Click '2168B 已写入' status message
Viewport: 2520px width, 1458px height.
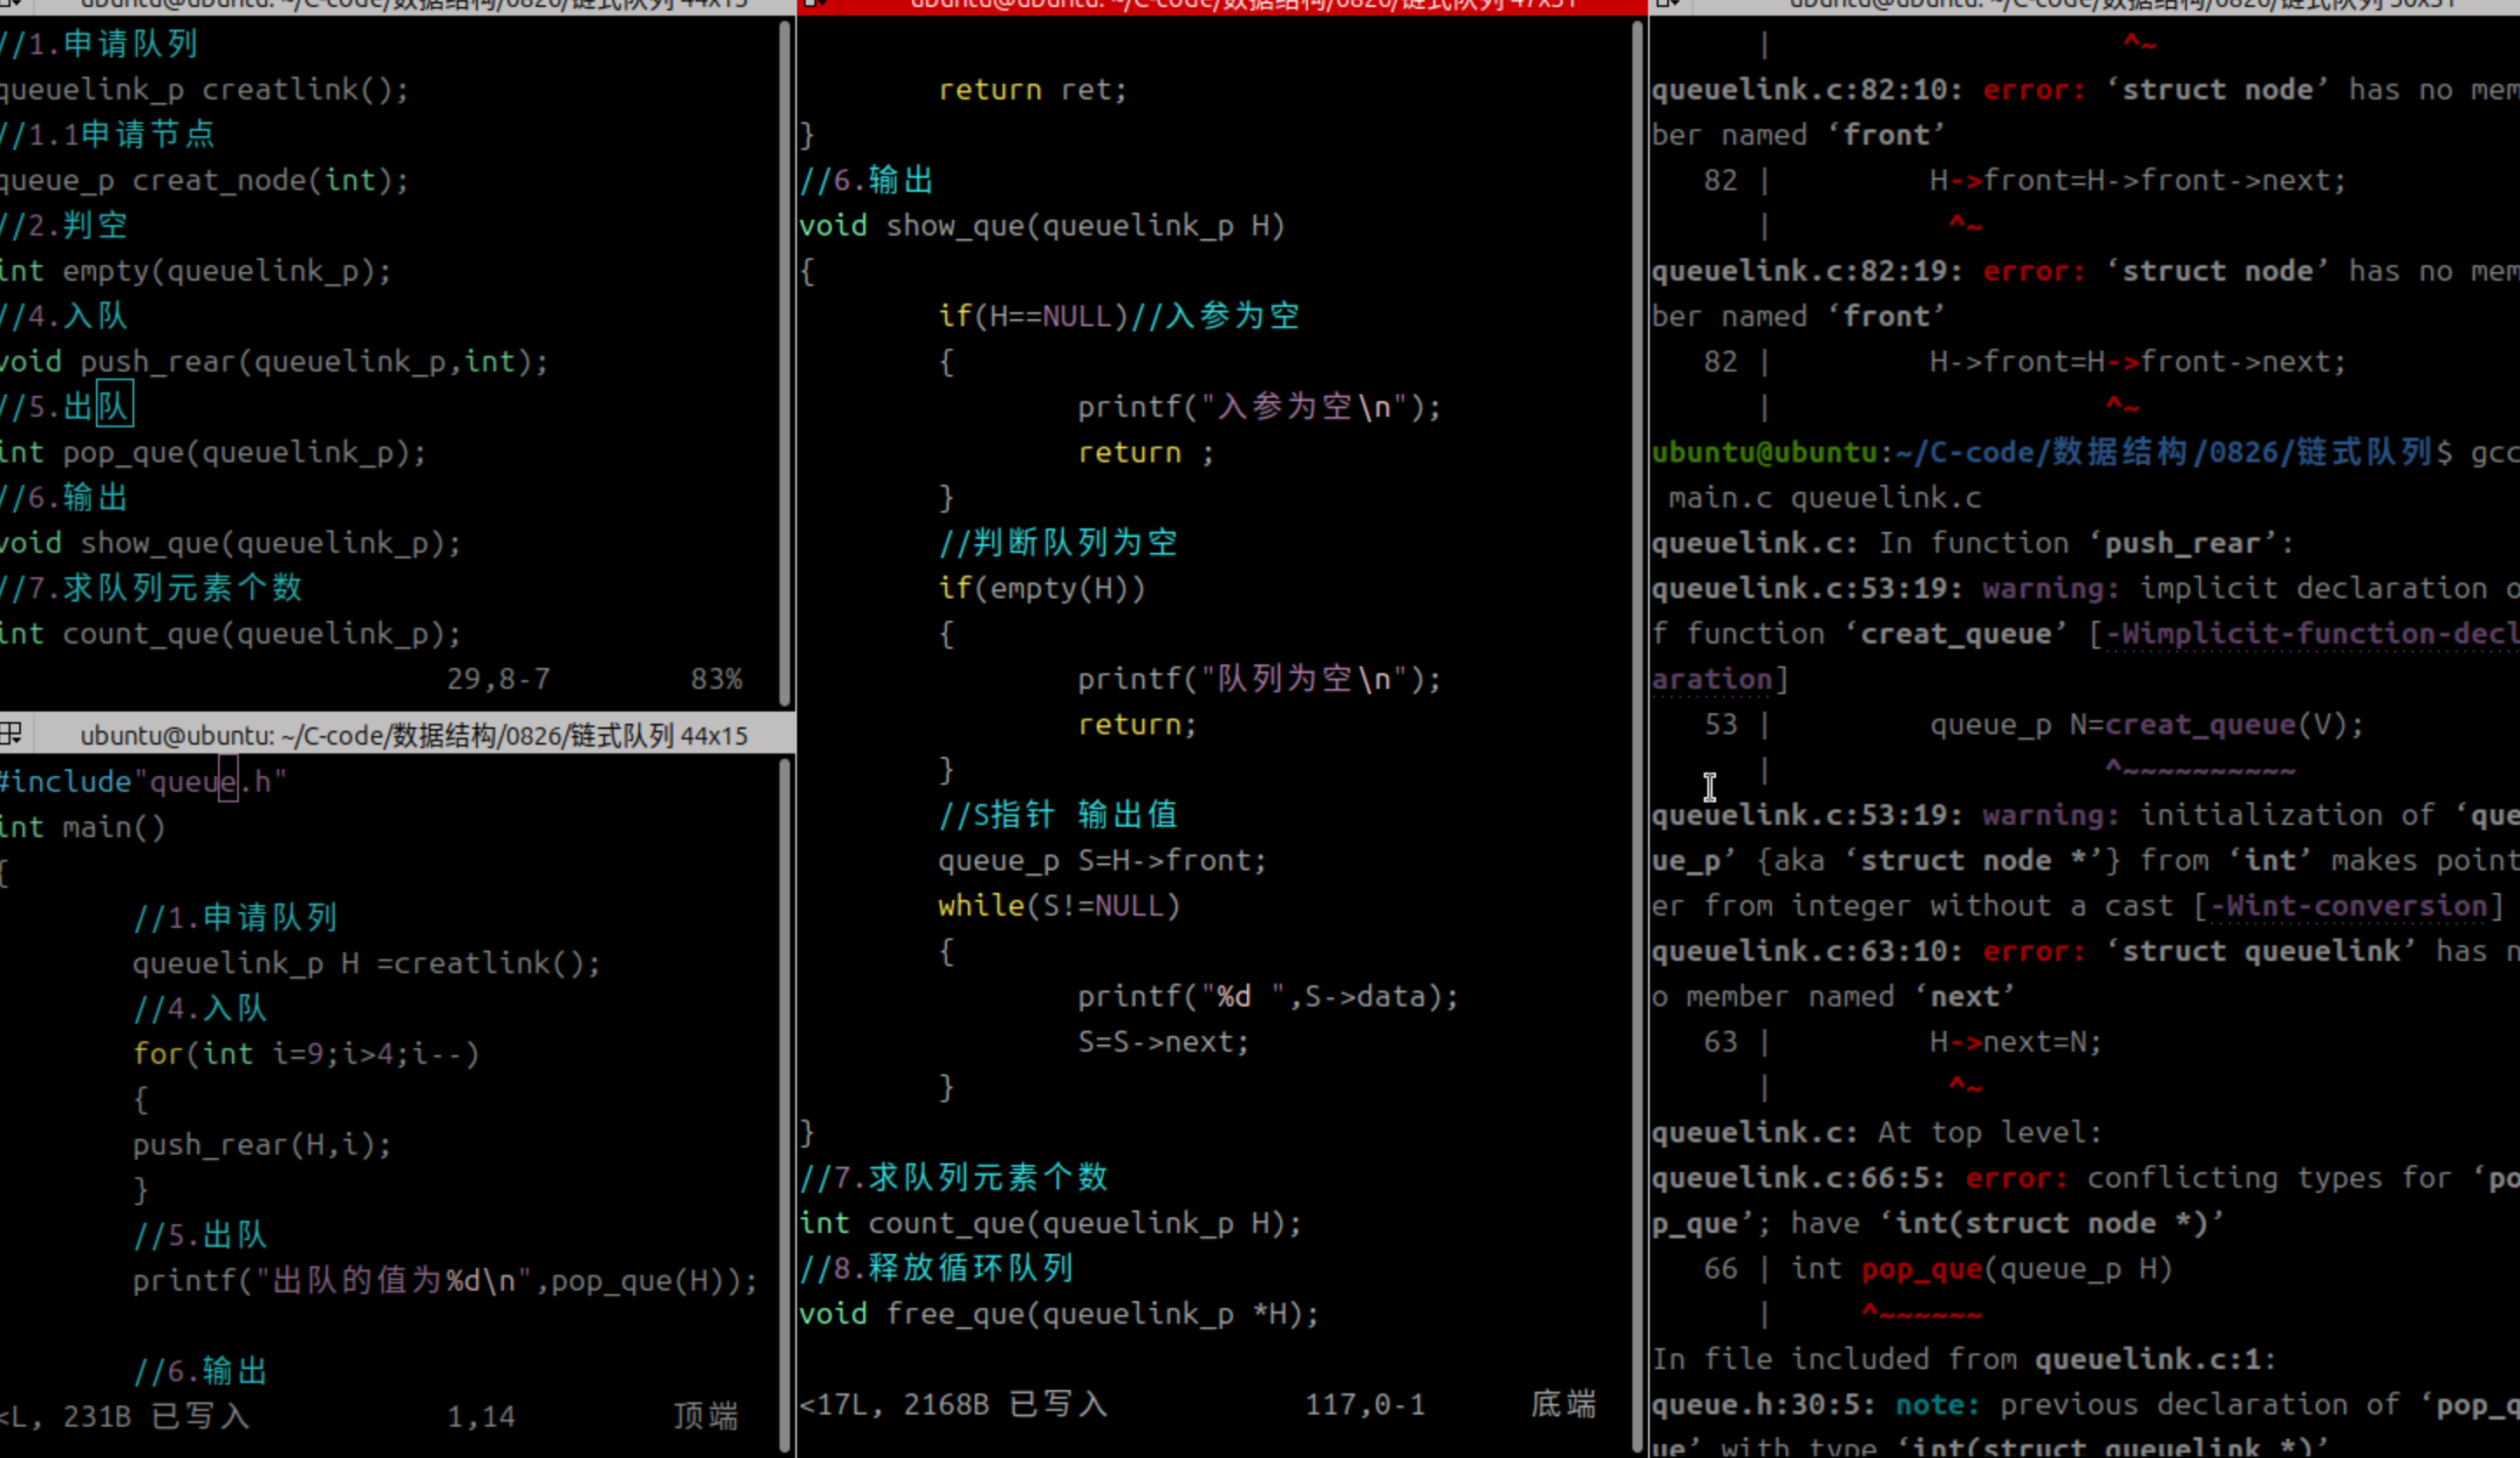(x=1006, y=1404)
